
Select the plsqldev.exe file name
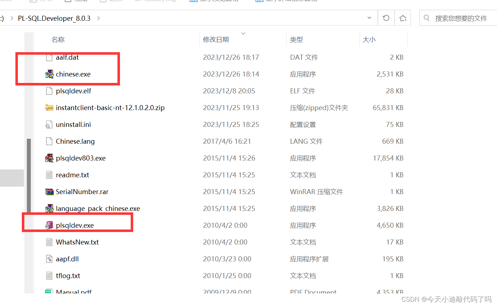pos(75,225)
